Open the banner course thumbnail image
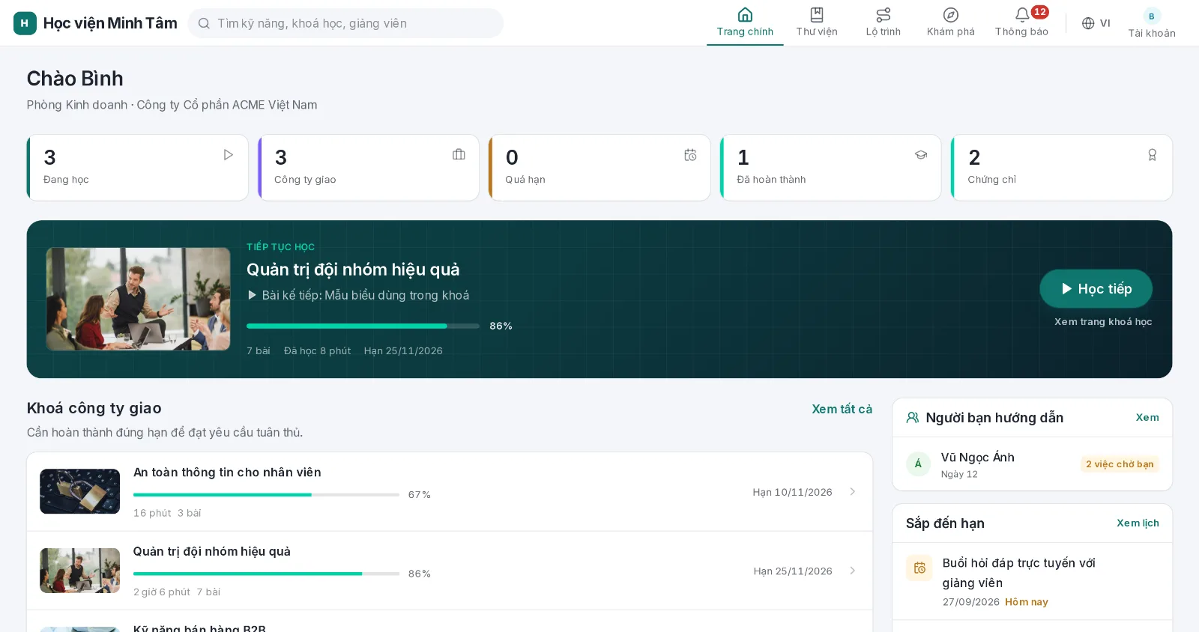 coord(139,299)
